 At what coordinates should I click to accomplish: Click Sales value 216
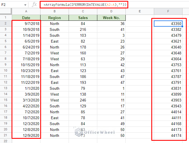83,29
